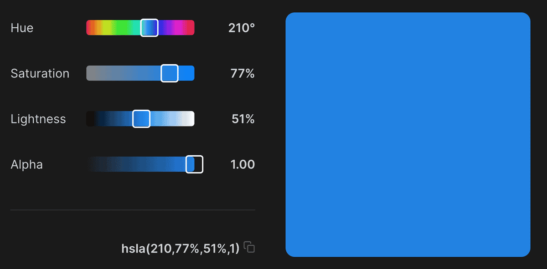Click the large blue color preview square
This screenshot has height=269, width=547.
pyautogui.click(x=408, y=135)
